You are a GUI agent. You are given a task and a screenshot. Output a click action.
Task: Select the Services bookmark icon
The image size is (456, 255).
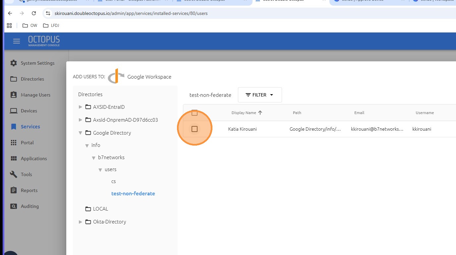click(x=14, y=127)
